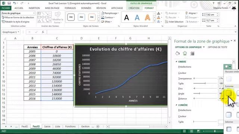
Task: Collapse the LUMIÈRE section
Action: (x=176, y=105)
